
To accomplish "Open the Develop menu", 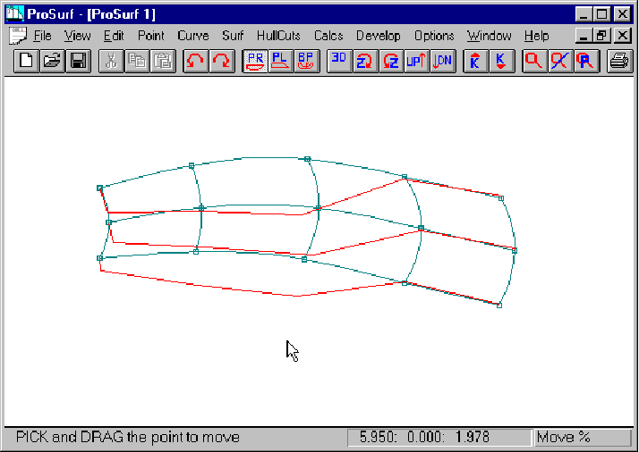I will click(379, 36).
